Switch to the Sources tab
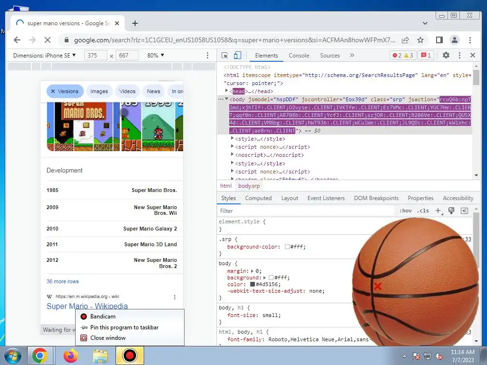 click(x=330, y=55)
